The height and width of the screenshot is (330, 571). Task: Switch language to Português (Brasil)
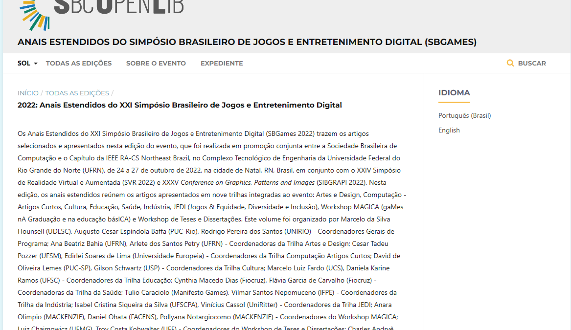pos(465,115)
